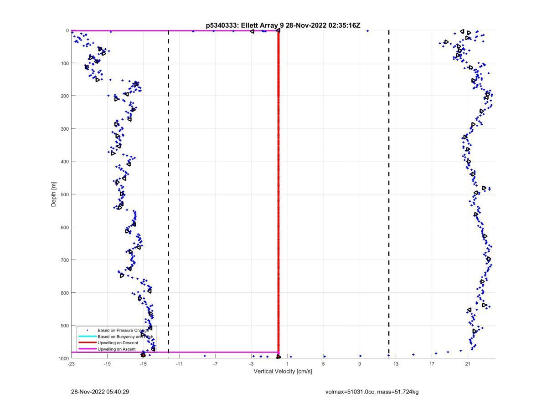The image size is (547, 403).
Task: Click the y-axis tick label '500'
Action: point(65,194)
